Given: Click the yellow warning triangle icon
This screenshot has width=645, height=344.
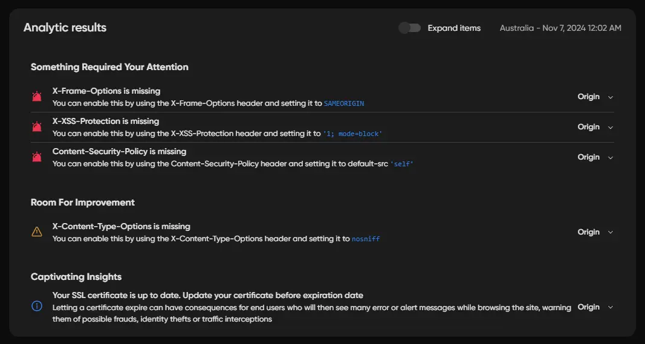Looking at the screenshot, I should click(37, 232).
